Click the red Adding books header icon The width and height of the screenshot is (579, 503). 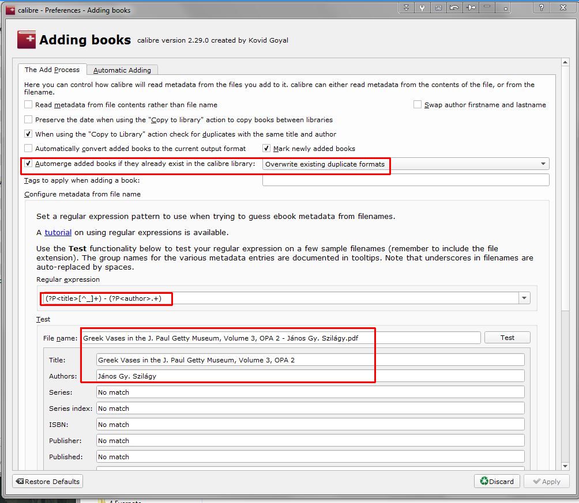point(27,40)
